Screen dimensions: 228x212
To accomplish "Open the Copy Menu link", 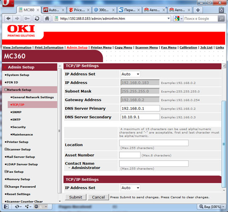I will pyautogui.click(x=123, y=47).
